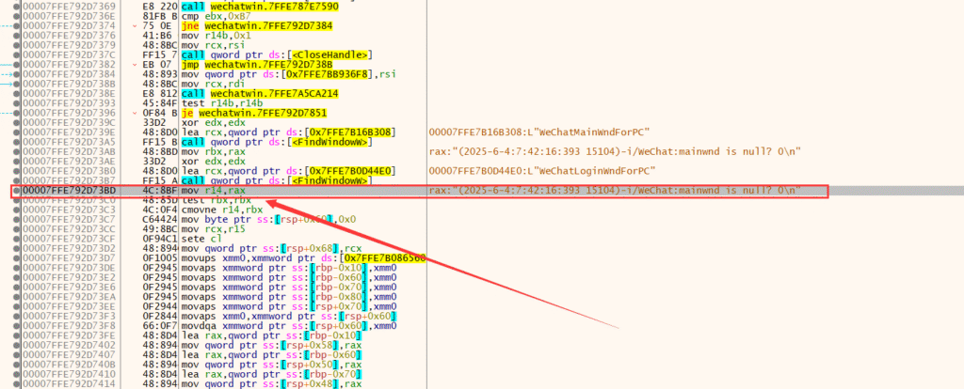Select the lea rax,[rbp-0x60] instruction
964x389 pixels.
(x=270, y=354)
